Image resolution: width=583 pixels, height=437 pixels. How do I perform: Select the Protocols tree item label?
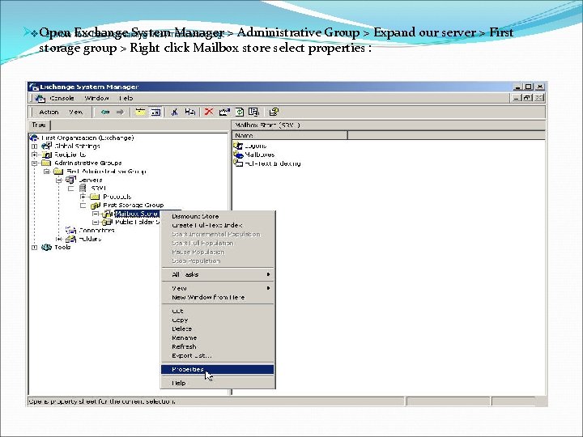[x=117, y=197]
